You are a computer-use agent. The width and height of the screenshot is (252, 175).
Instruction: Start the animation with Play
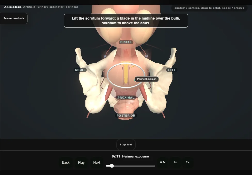[81, 162]
